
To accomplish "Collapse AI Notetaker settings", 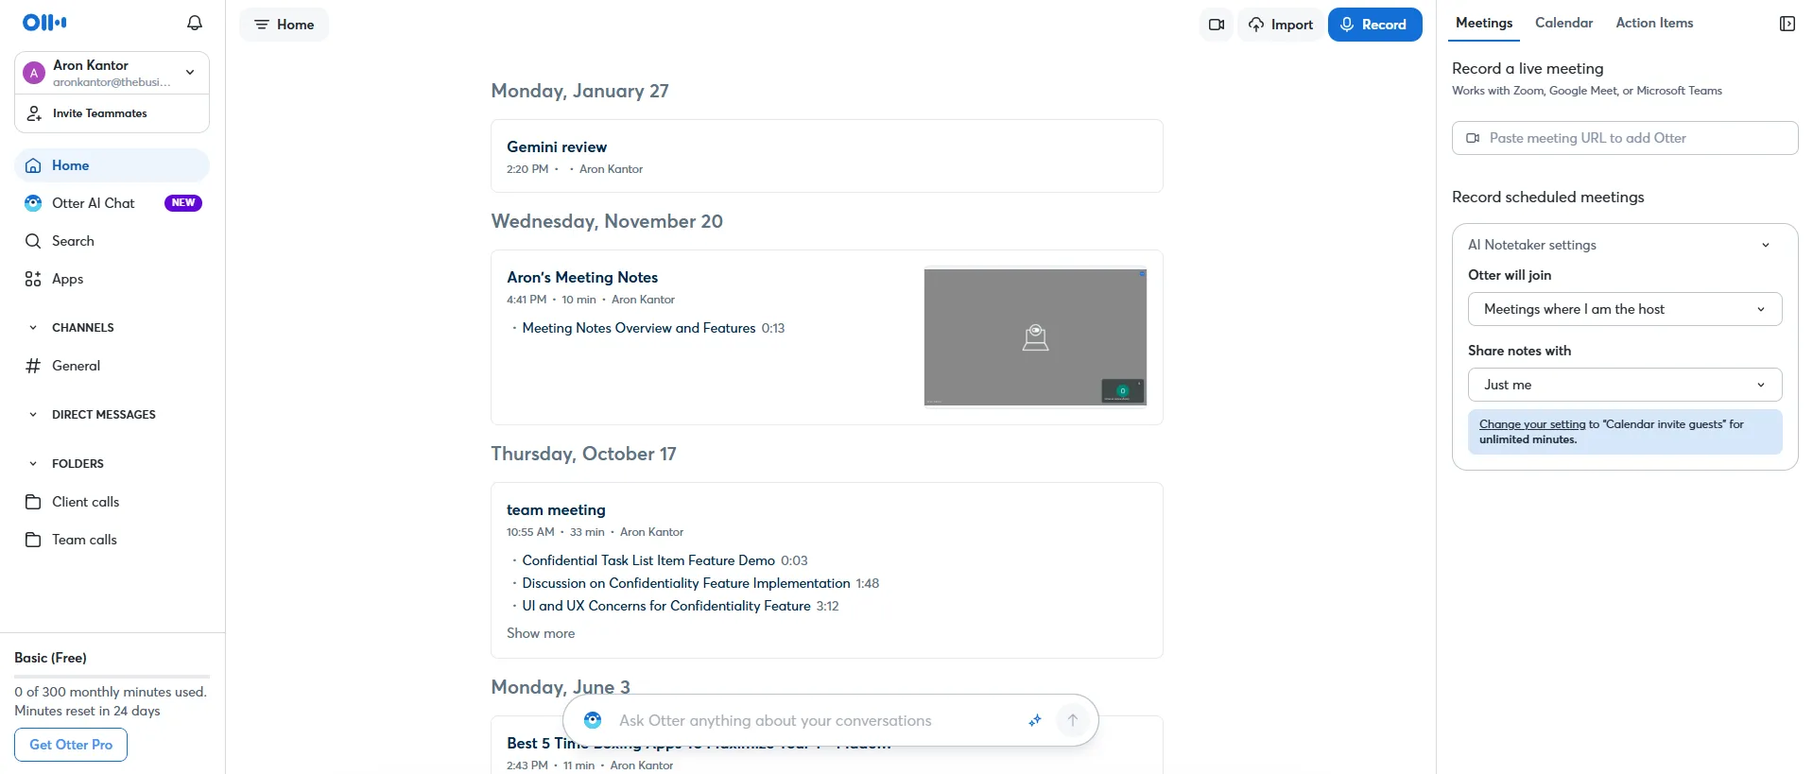I will (1766, 245).
